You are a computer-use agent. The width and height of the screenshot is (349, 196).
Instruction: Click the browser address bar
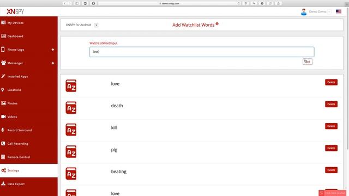[170, 3]
